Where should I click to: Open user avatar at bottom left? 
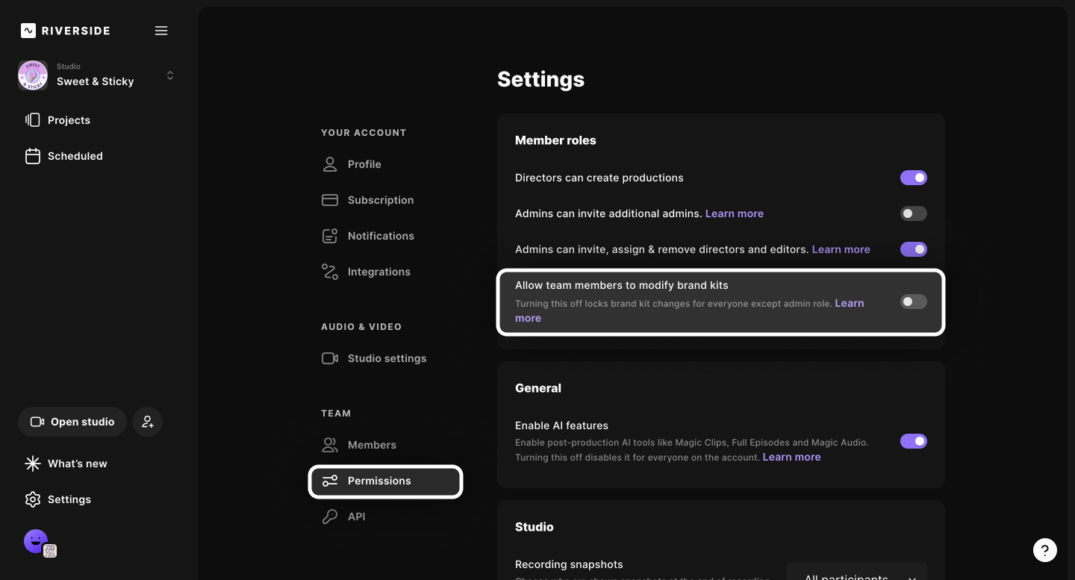[36, 541]
